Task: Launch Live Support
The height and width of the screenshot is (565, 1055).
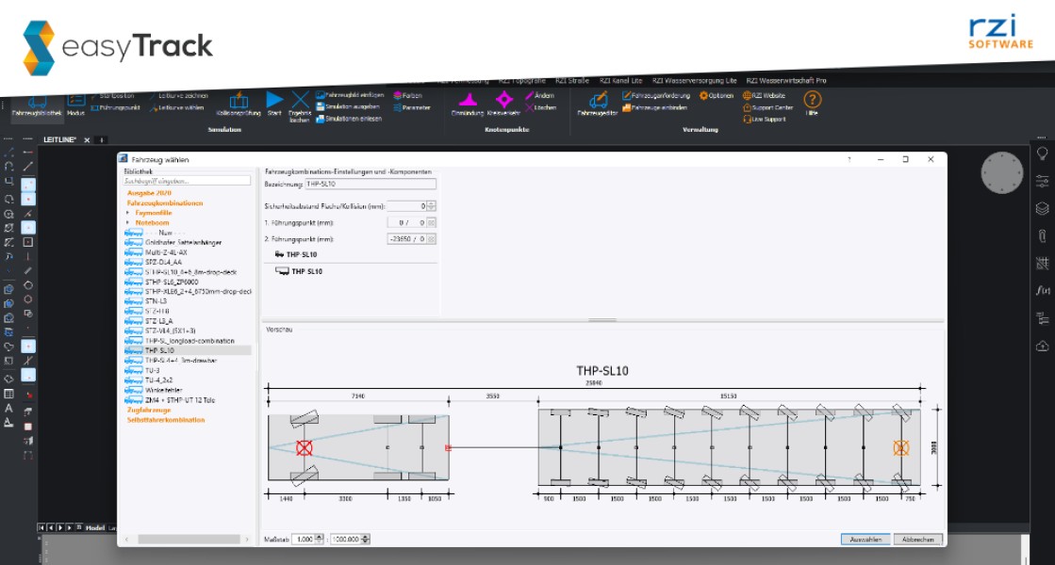Action: tap(765, 119)
